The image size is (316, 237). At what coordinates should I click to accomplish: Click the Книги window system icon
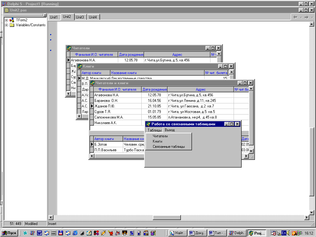pyautogui.click(x=80, y=66)
